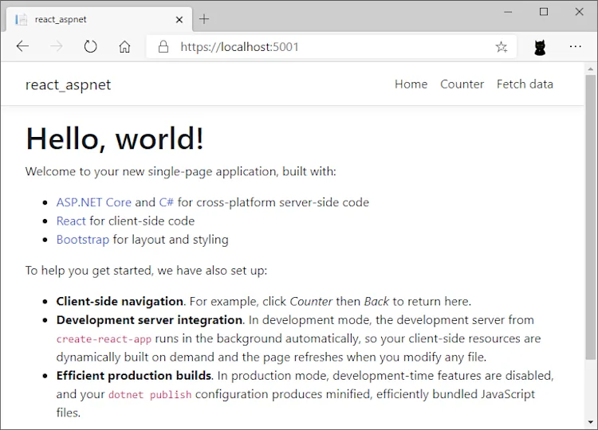The height and width of the screenshot is (430, 598).
Task: Open the Fetch data navigation item
Action: tap(525, 84)
